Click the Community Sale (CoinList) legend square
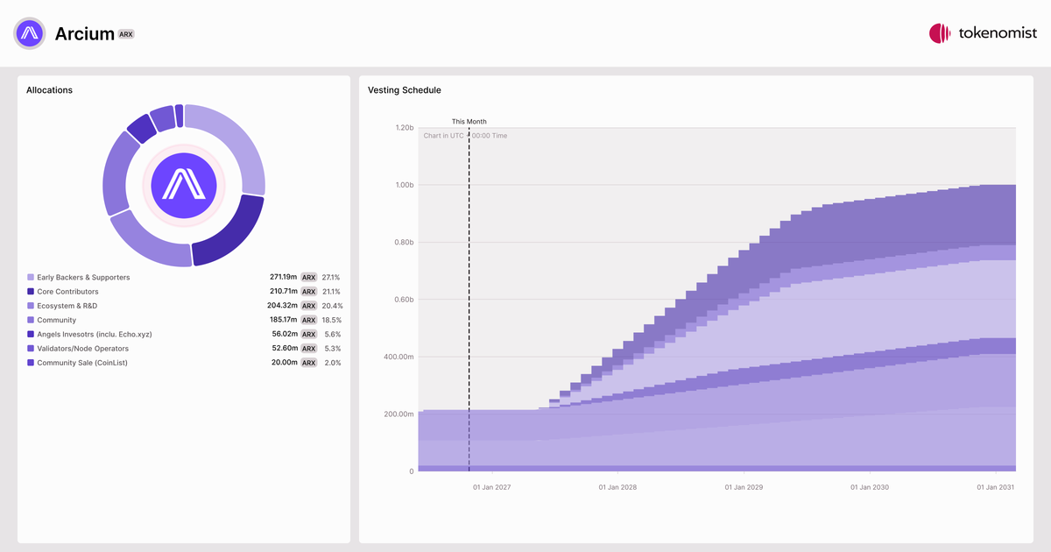 [x=31, y=363]
